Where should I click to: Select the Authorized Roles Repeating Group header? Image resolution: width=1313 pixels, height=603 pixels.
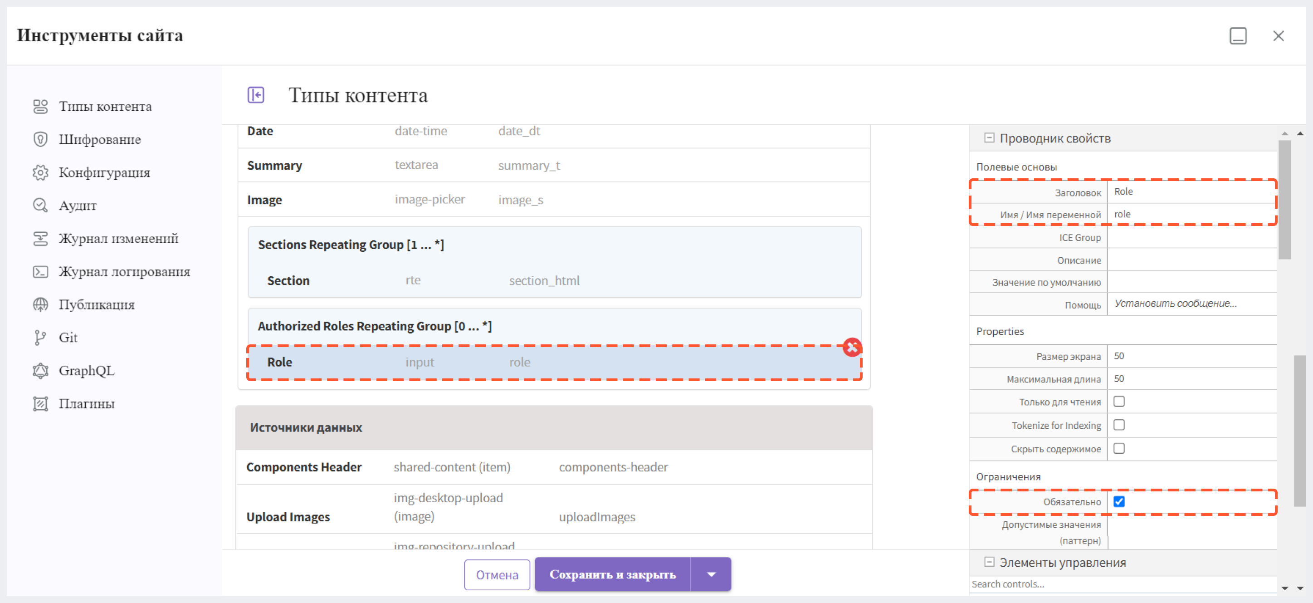click(375, 326)
